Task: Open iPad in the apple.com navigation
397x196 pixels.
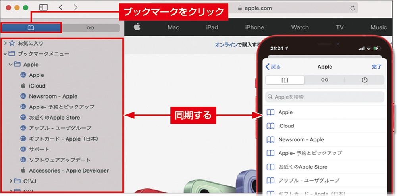Action: 212,27
